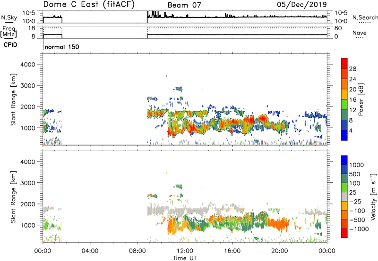
Task: Click the '-1000' velocity colorbar tick label
Action: coord(359,229)
